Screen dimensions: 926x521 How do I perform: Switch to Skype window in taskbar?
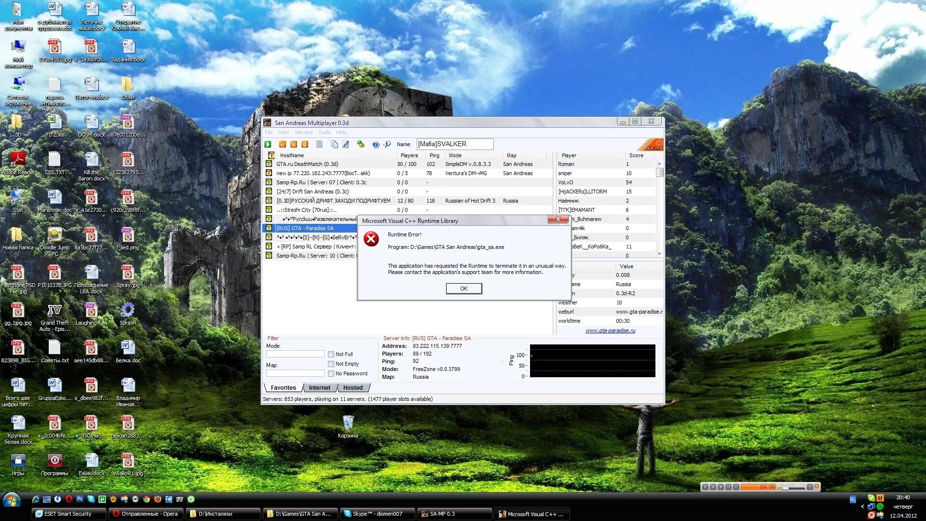pyautogui.click(x=378, y=514)
